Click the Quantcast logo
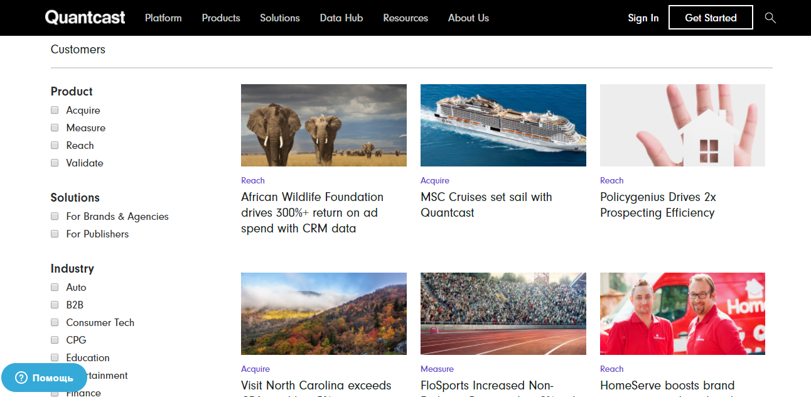811x397 pixels. click(x=85, y=18)
